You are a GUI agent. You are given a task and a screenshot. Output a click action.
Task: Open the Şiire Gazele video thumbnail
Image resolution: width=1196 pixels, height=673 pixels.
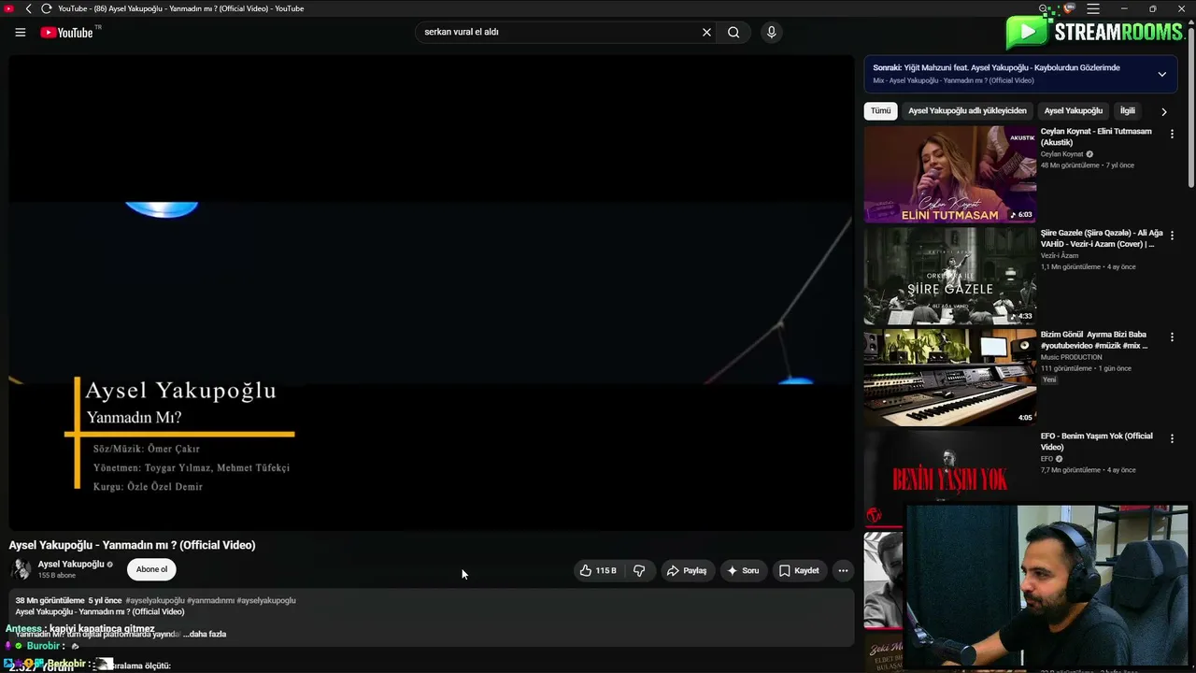[950, 277]
